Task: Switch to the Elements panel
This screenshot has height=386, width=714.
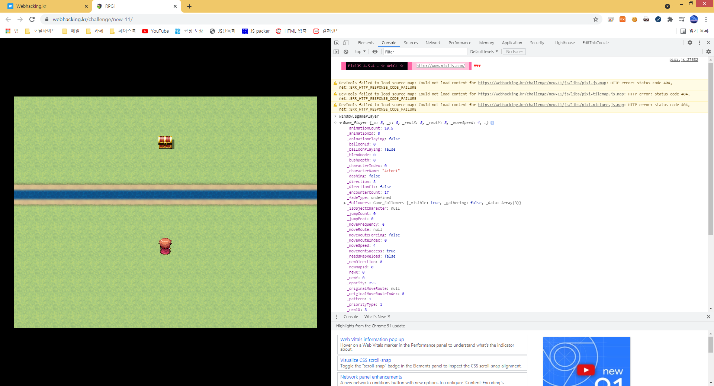Action: click(366, 43)
